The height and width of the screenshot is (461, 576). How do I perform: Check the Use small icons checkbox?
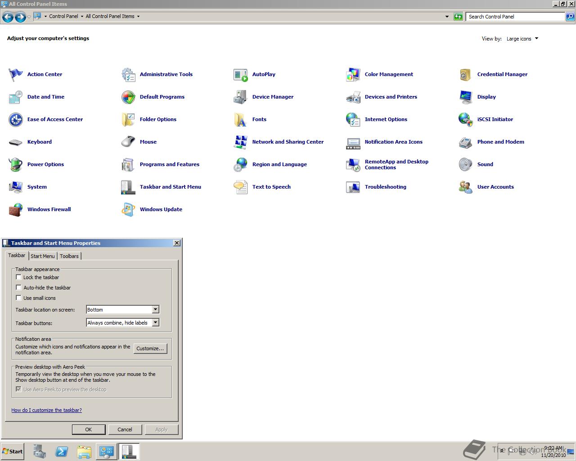pos(18,298)
